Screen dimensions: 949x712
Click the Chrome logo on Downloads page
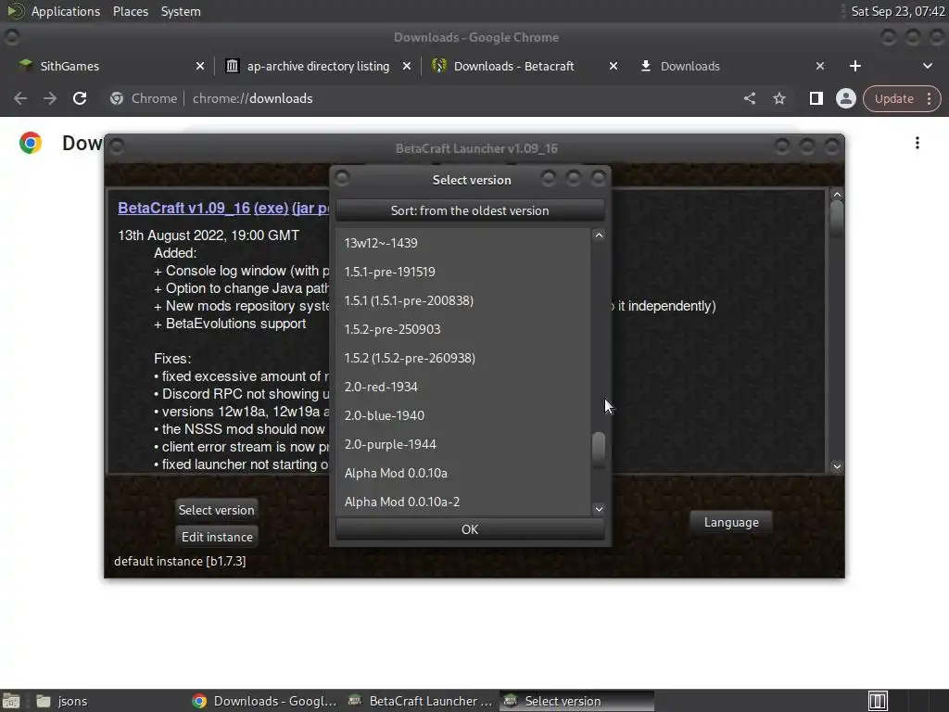click(31, 143)
